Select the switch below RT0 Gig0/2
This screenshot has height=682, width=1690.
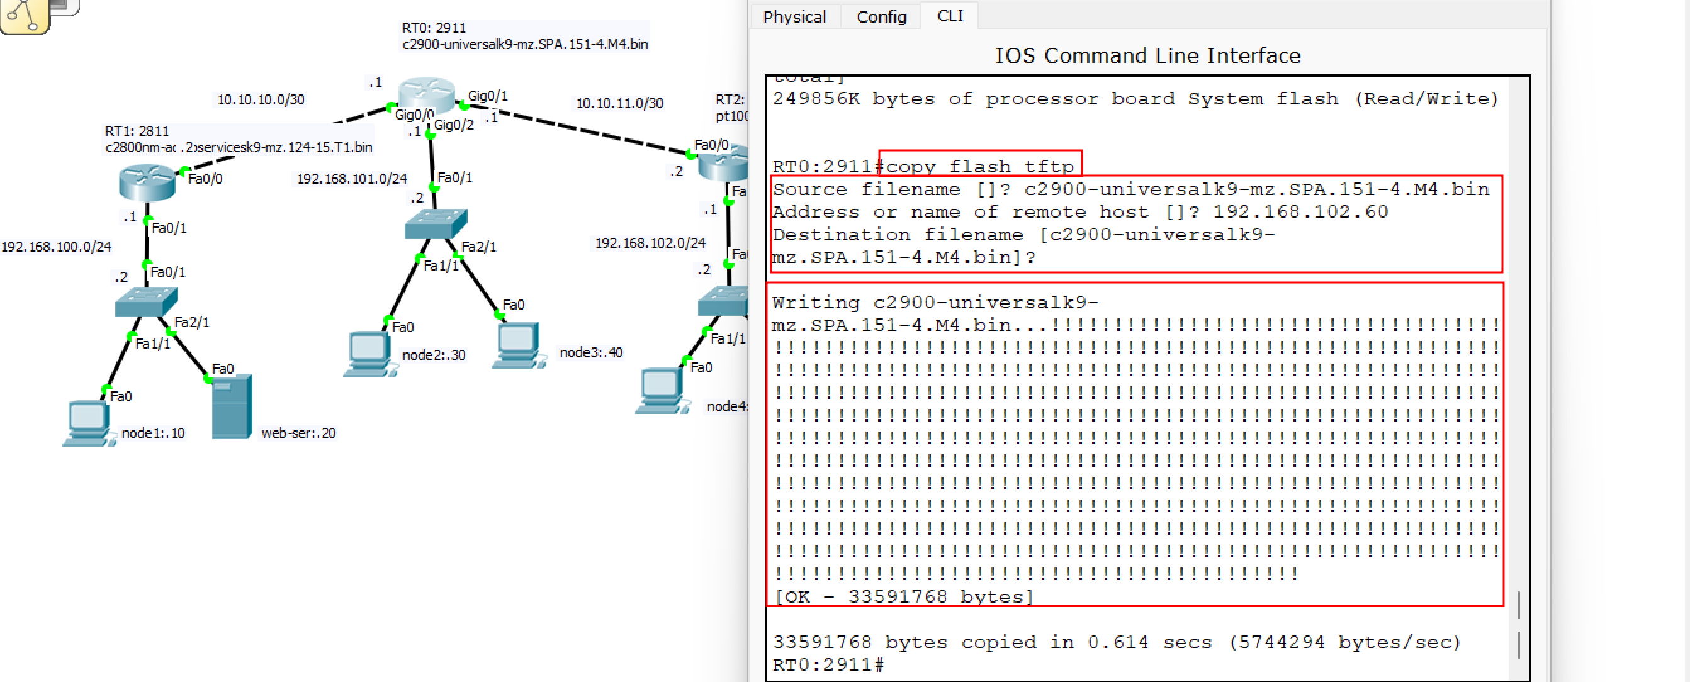tap(436, 224)
